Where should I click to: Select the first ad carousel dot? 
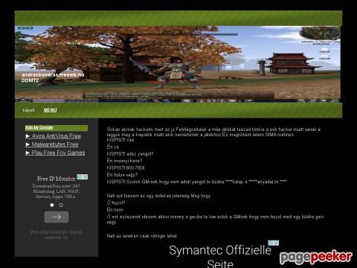point(52,205)
